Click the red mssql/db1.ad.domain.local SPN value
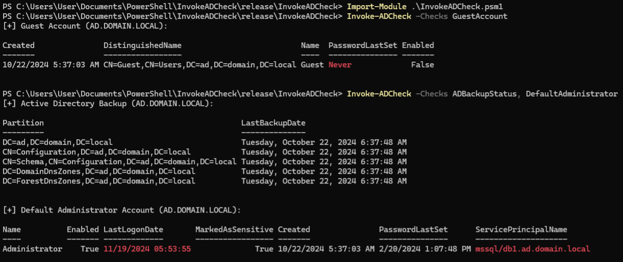This screenshot has width=623, height=262. [532, 249]
